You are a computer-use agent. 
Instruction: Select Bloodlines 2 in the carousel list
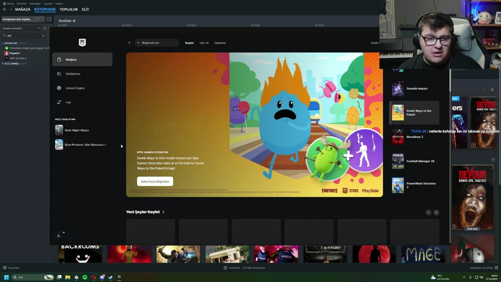[x=414, y=137]
